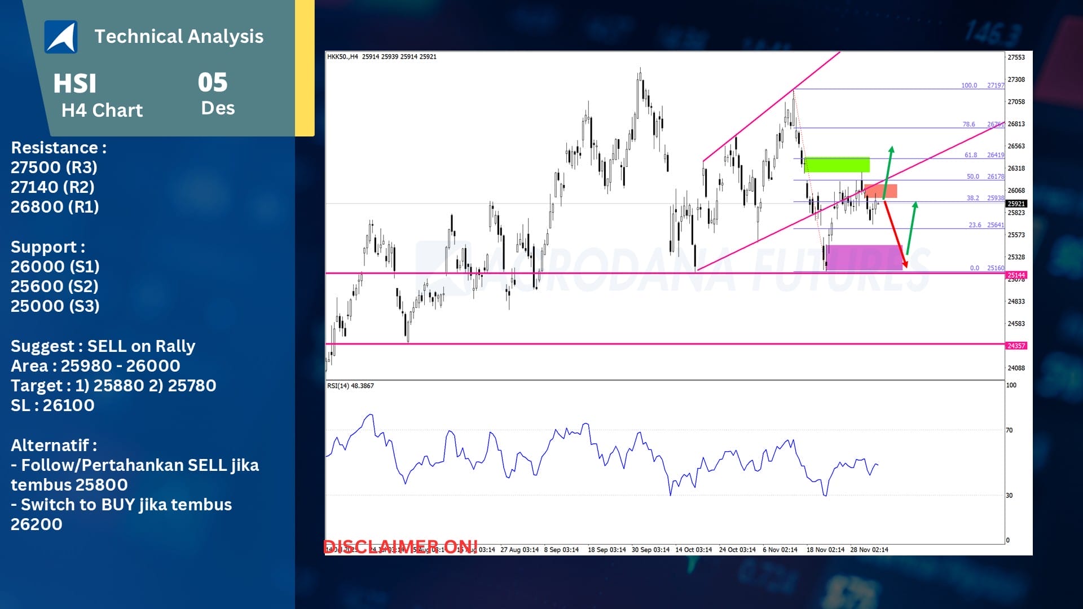1083x609 pixels.
Task: Click the purple rectangle support zone
Action: tap(863, 257)
